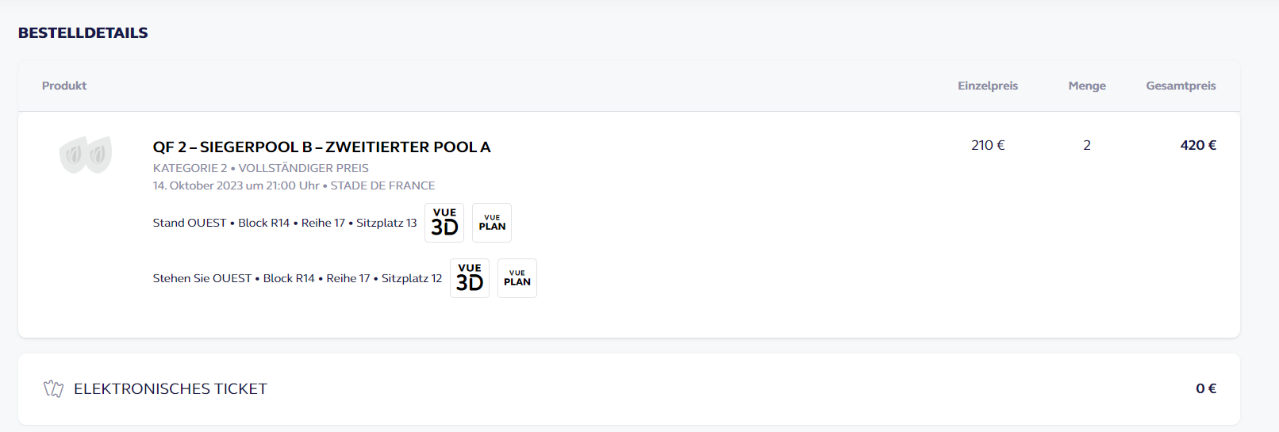Image resolution: width=1279 pixels, height=432 pixels.
Task: Open VUE 3D view for Sitzplatz 12
Action: tap(470, 278)
